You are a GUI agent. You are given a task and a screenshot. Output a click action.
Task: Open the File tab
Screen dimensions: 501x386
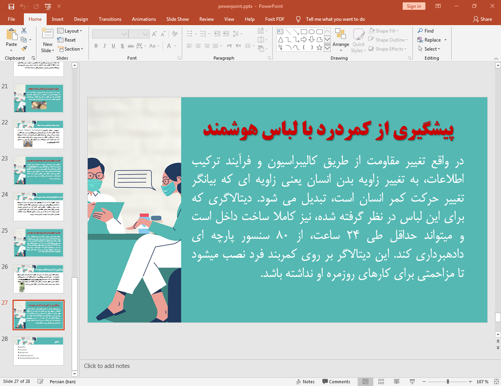click(x=11, y=19)
